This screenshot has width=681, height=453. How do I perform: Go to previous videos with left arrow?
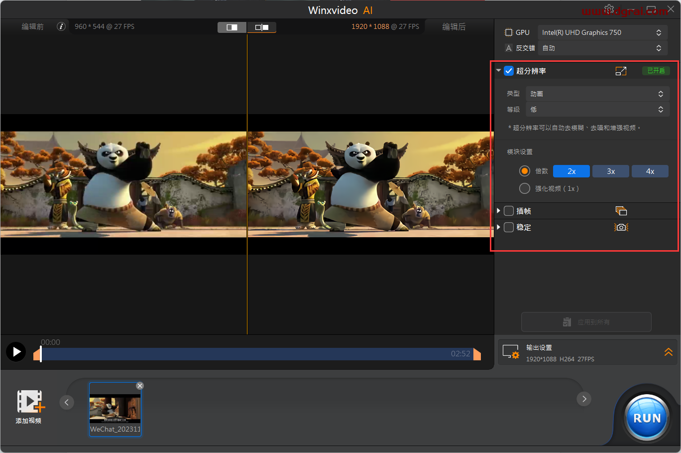(x=67, y=402)
